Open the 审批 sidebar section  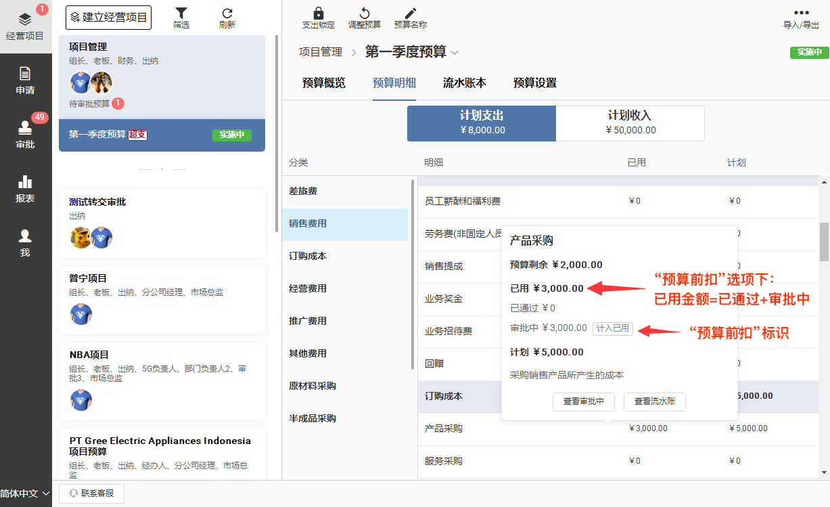pyautogui.click(x=25, y=135)
